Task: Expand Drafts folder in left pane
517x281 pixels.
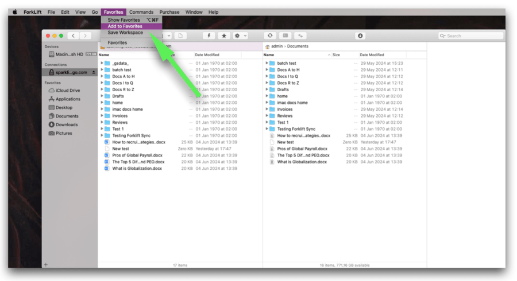Action: pyautogui.click(x=102, y=96)
